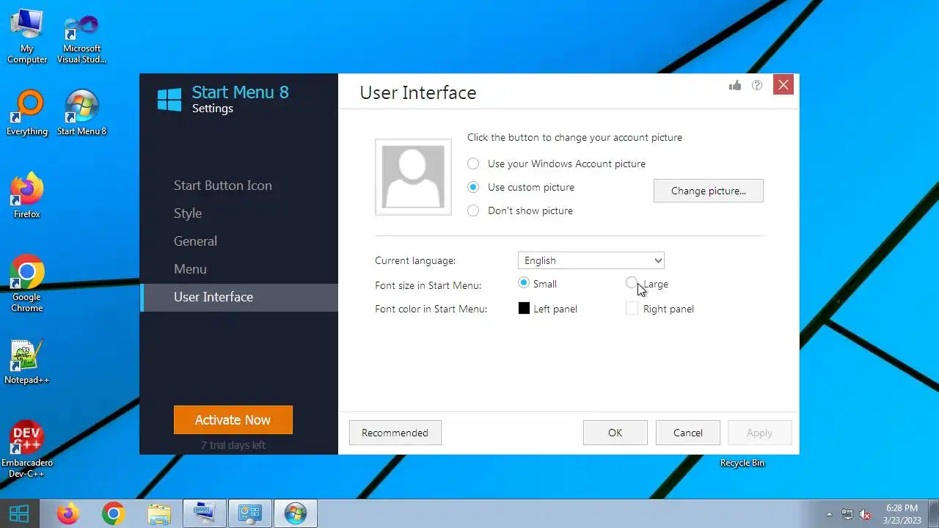Click the thumbs-up like icon
This screenshot has width=939, height=528.
[735, 85]
